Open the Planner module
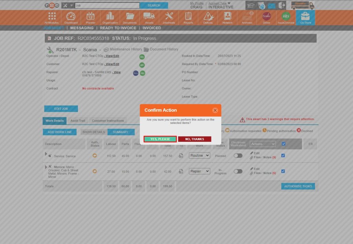 point(90,17)
